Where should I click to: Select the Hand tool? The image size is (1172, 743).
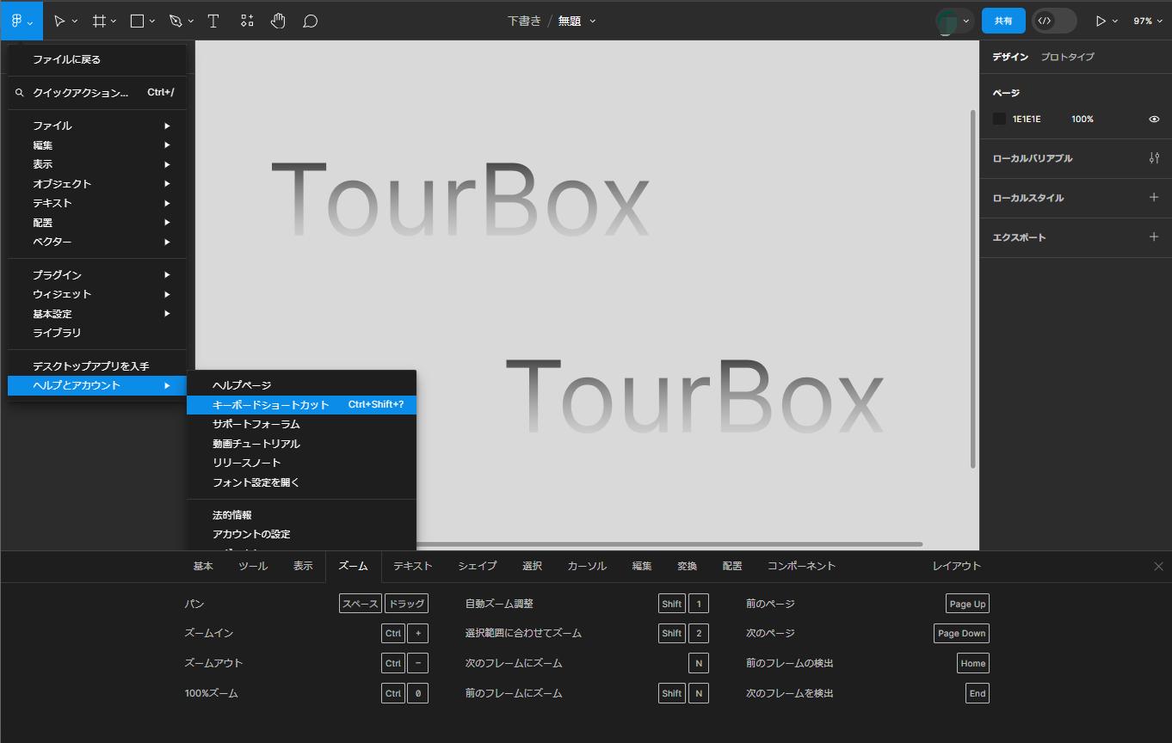(x=278, y=21)
